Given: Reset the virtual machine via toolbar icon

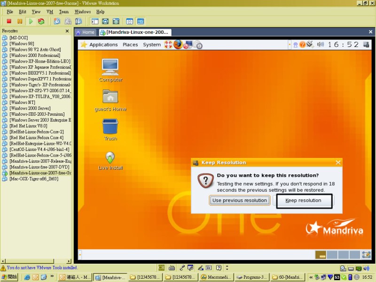Looking at the screenshot, I should pyautogui.click(x=41, y=21).
